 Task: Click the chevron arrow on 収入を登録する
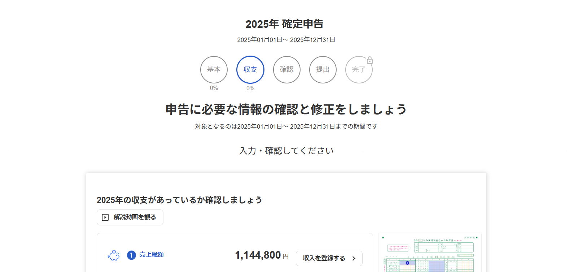click(x=354, y=258)
